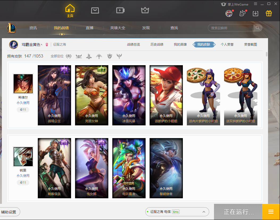280x220 pixels.
Task: Click the 拥有皮肤 147 /1053 counter
Action: [25, 56]
